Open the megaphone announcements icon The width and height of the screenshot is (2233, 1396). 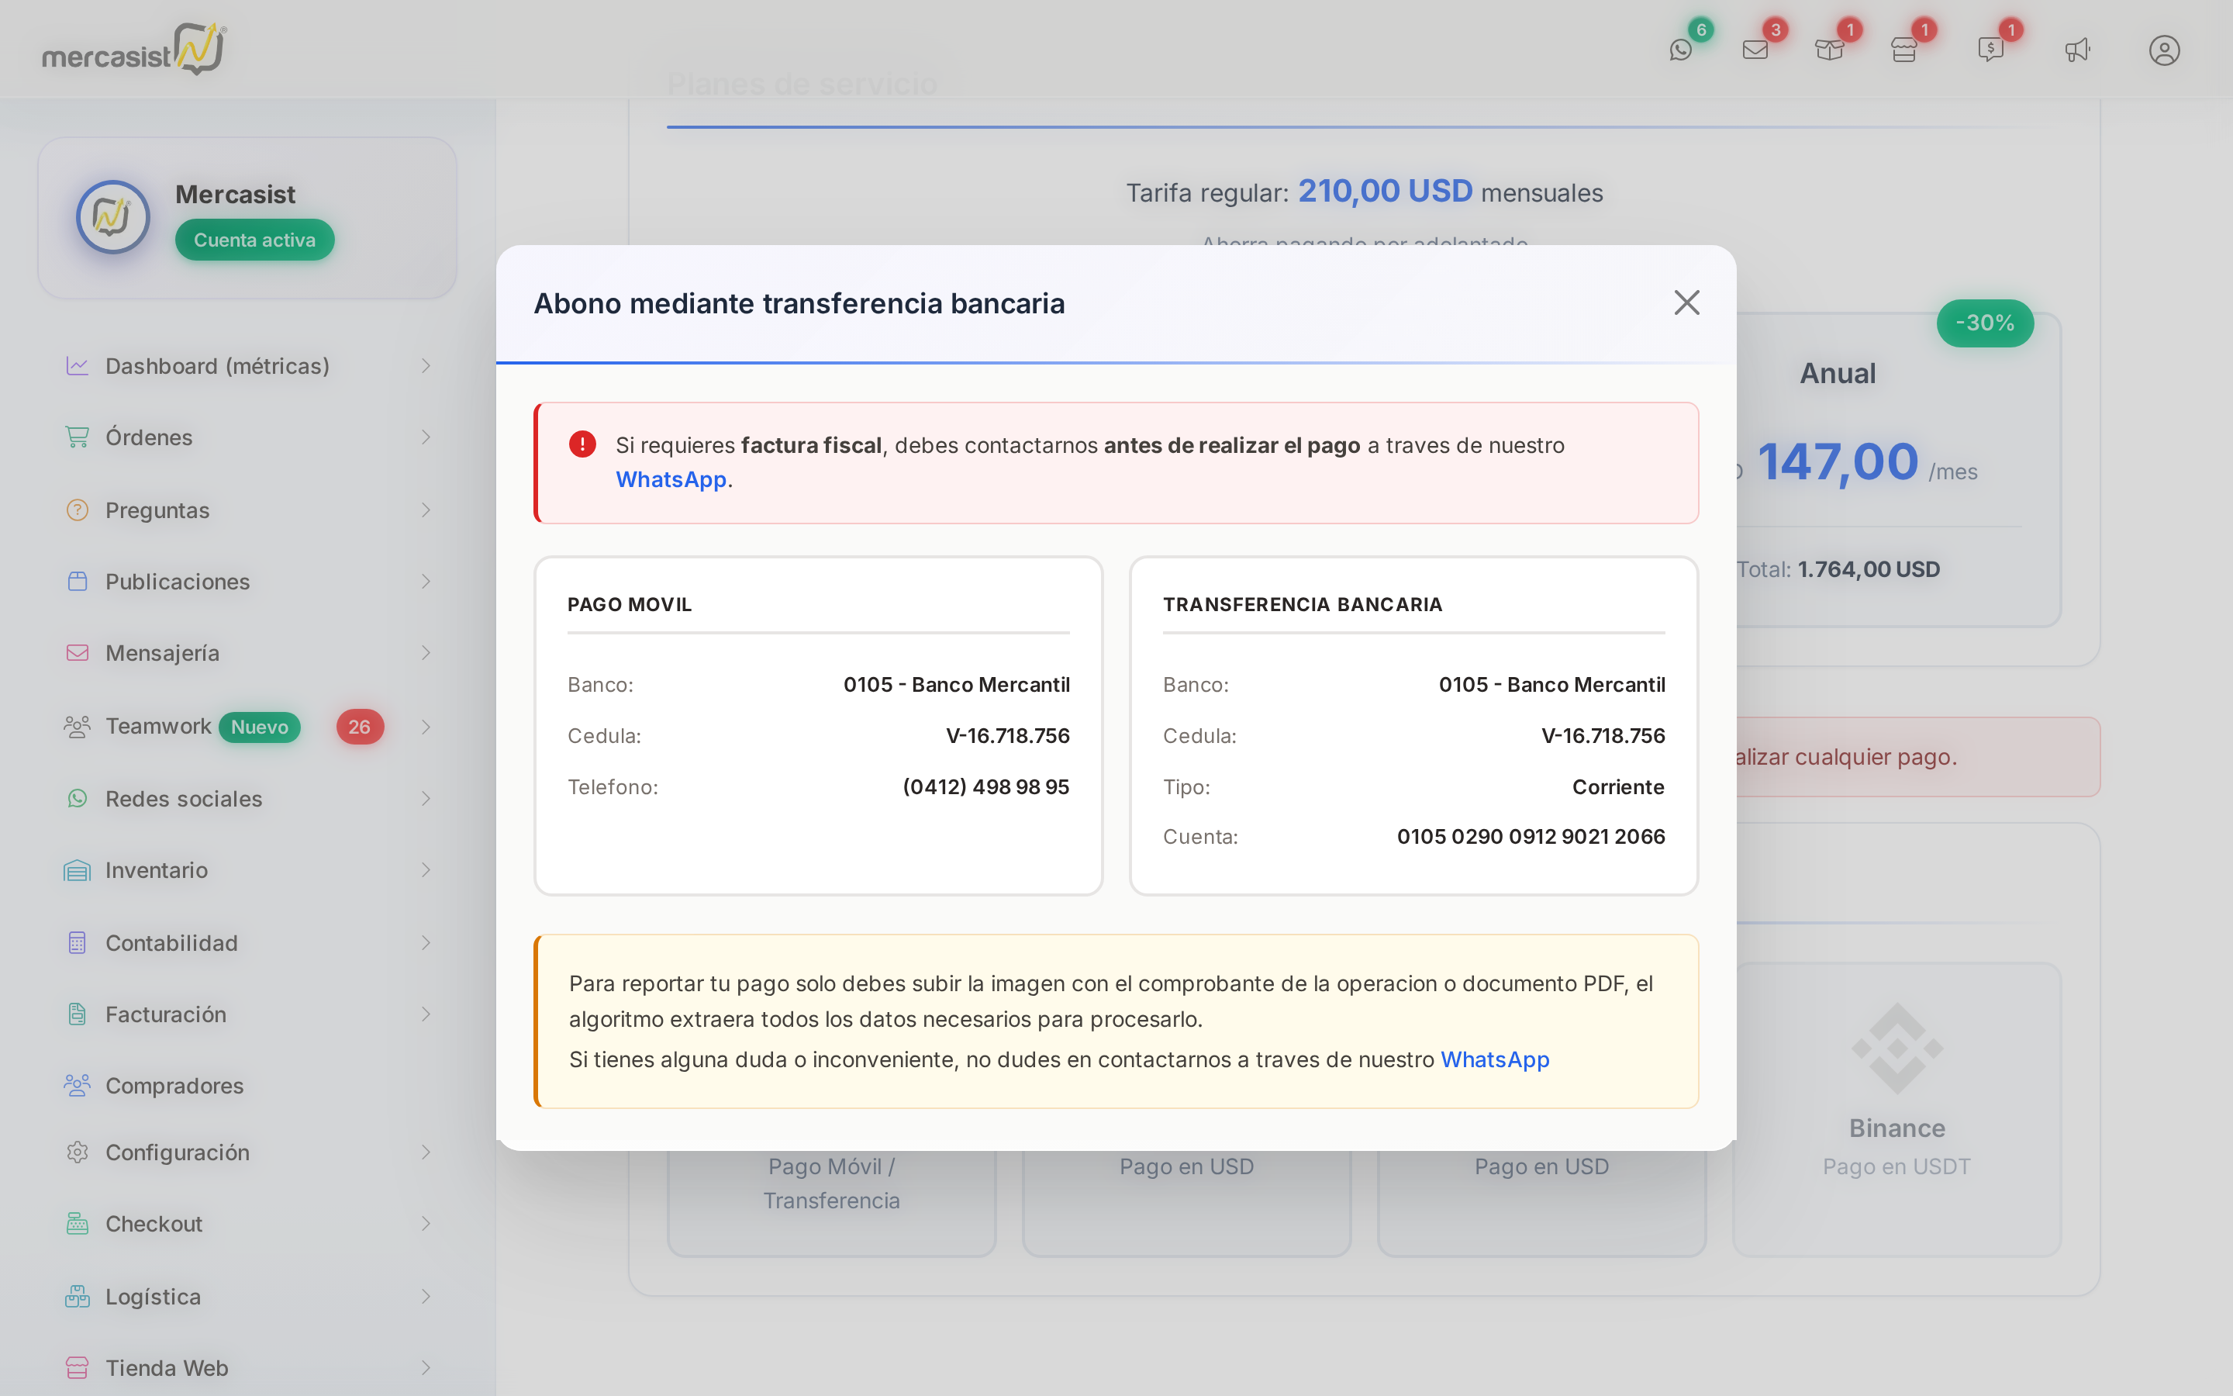point(2077,50)
